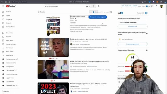This screenshot has width=167, height=94.
Task: Go to Shorts in the sidebar
Action: (8, 16)
